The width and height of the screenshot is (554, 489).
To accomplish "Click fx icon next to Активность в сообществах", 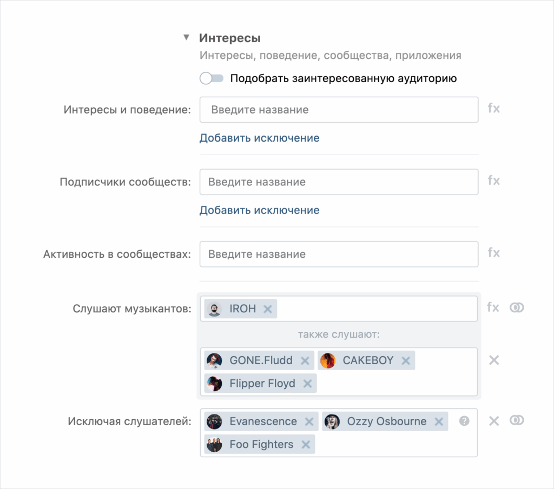I will click(x=493, y=253).
